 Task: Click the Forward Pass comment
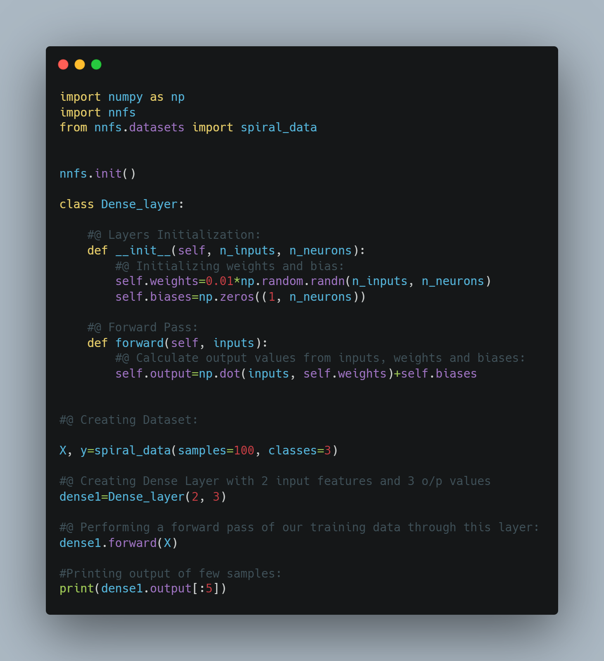pyautogui.click(x=143, y=327)
